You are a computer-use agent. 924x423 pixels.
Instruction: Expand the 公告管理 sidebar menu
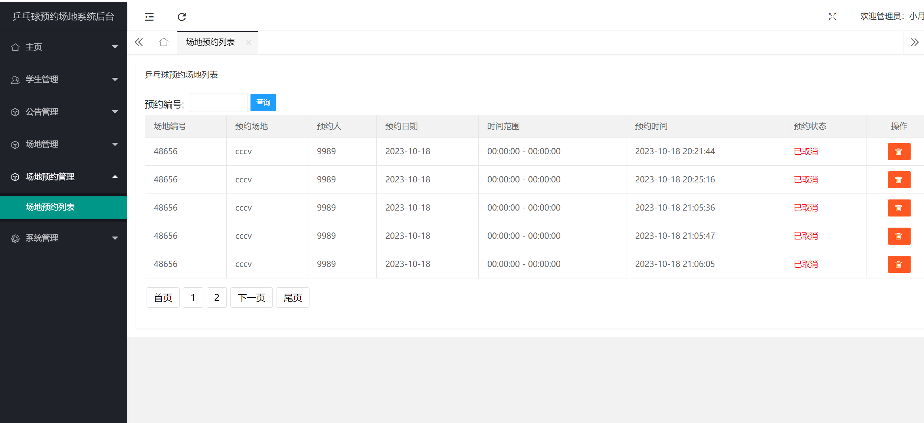(63, 112)
